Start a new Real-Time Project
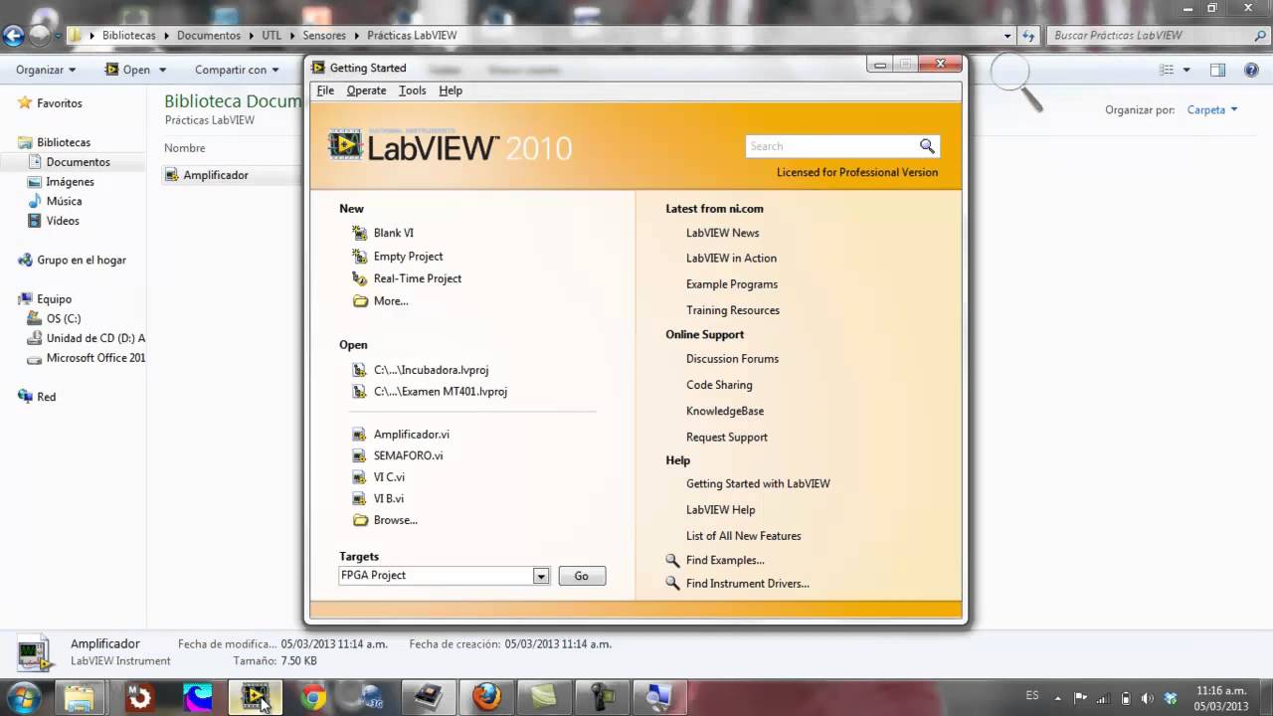The height and width of the screenshot is (716, 1273). point(417,278)
